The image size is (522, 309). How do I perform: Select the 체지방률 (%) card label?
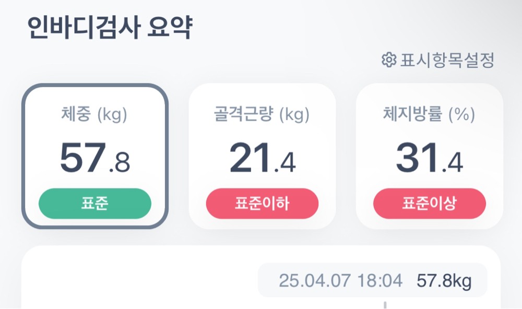[x=429, y=115]
